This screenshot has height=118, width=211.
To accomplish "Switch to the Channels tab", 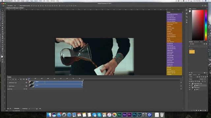I will (x=195, y=75).
